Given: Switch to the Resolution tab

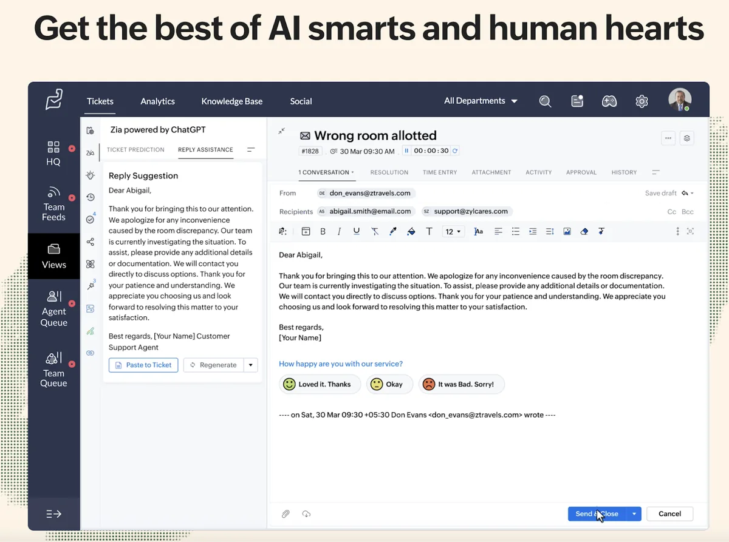Looking at the screenshot, I should [389, 172].
